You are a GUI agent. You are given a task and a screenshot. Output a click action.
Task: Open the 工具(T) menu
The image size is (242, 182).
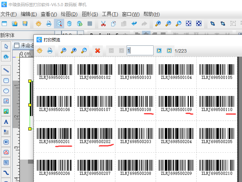110,14
